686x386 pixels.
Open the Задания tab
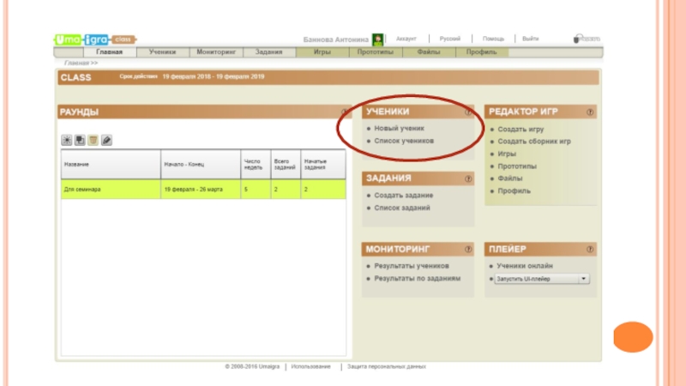[x=269, y=52]
